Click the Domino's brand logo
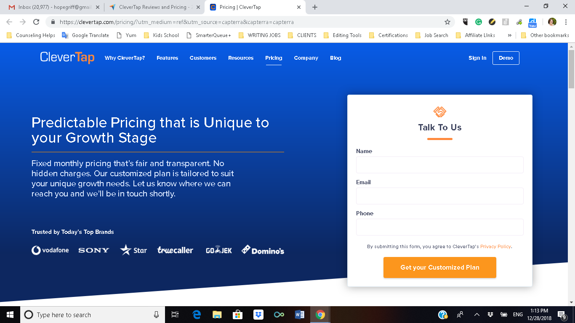575x323 pixels. (263, 250)
